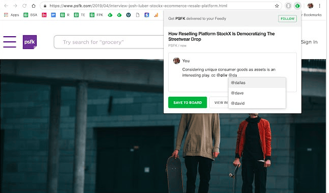Open the BSA bookmark
The width and height of the screenshot is (329, 193).
pyautogui.click(x=31, y=15)
